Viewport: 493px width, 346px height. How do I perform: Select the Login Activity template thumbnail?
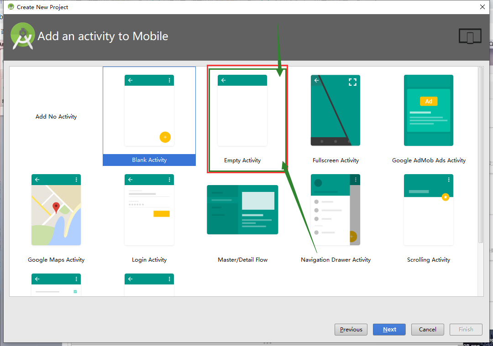click(x=149, y=210)
